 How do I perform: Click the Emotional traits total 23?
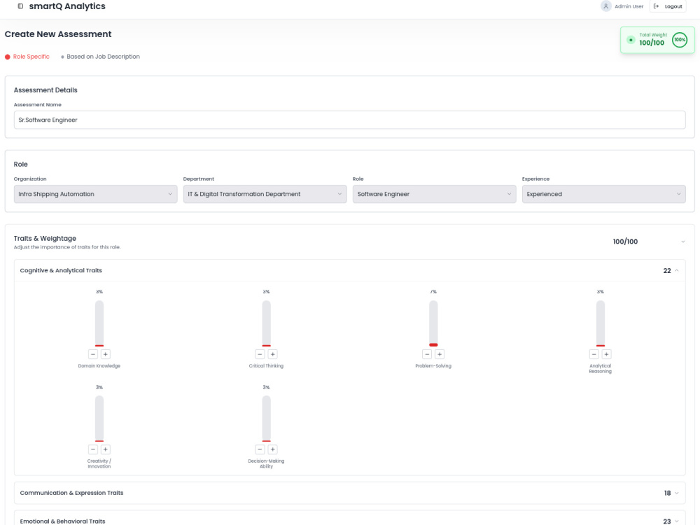tap(667, 521)
